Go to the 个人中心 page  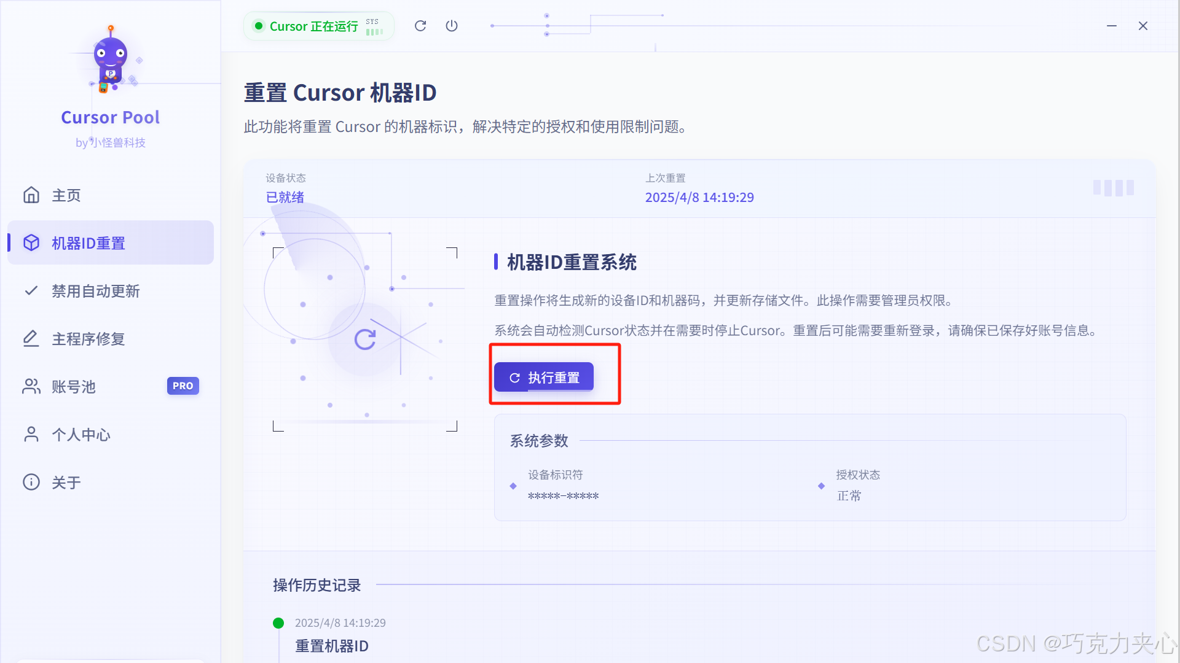[81, 435]
